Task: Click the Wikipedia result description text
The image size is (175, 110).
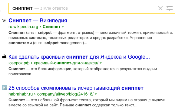Action: pos(91,38)
